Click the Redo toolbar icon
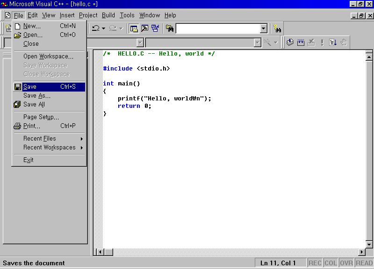This screenshot has height=269, width=374. coord(113,28)
